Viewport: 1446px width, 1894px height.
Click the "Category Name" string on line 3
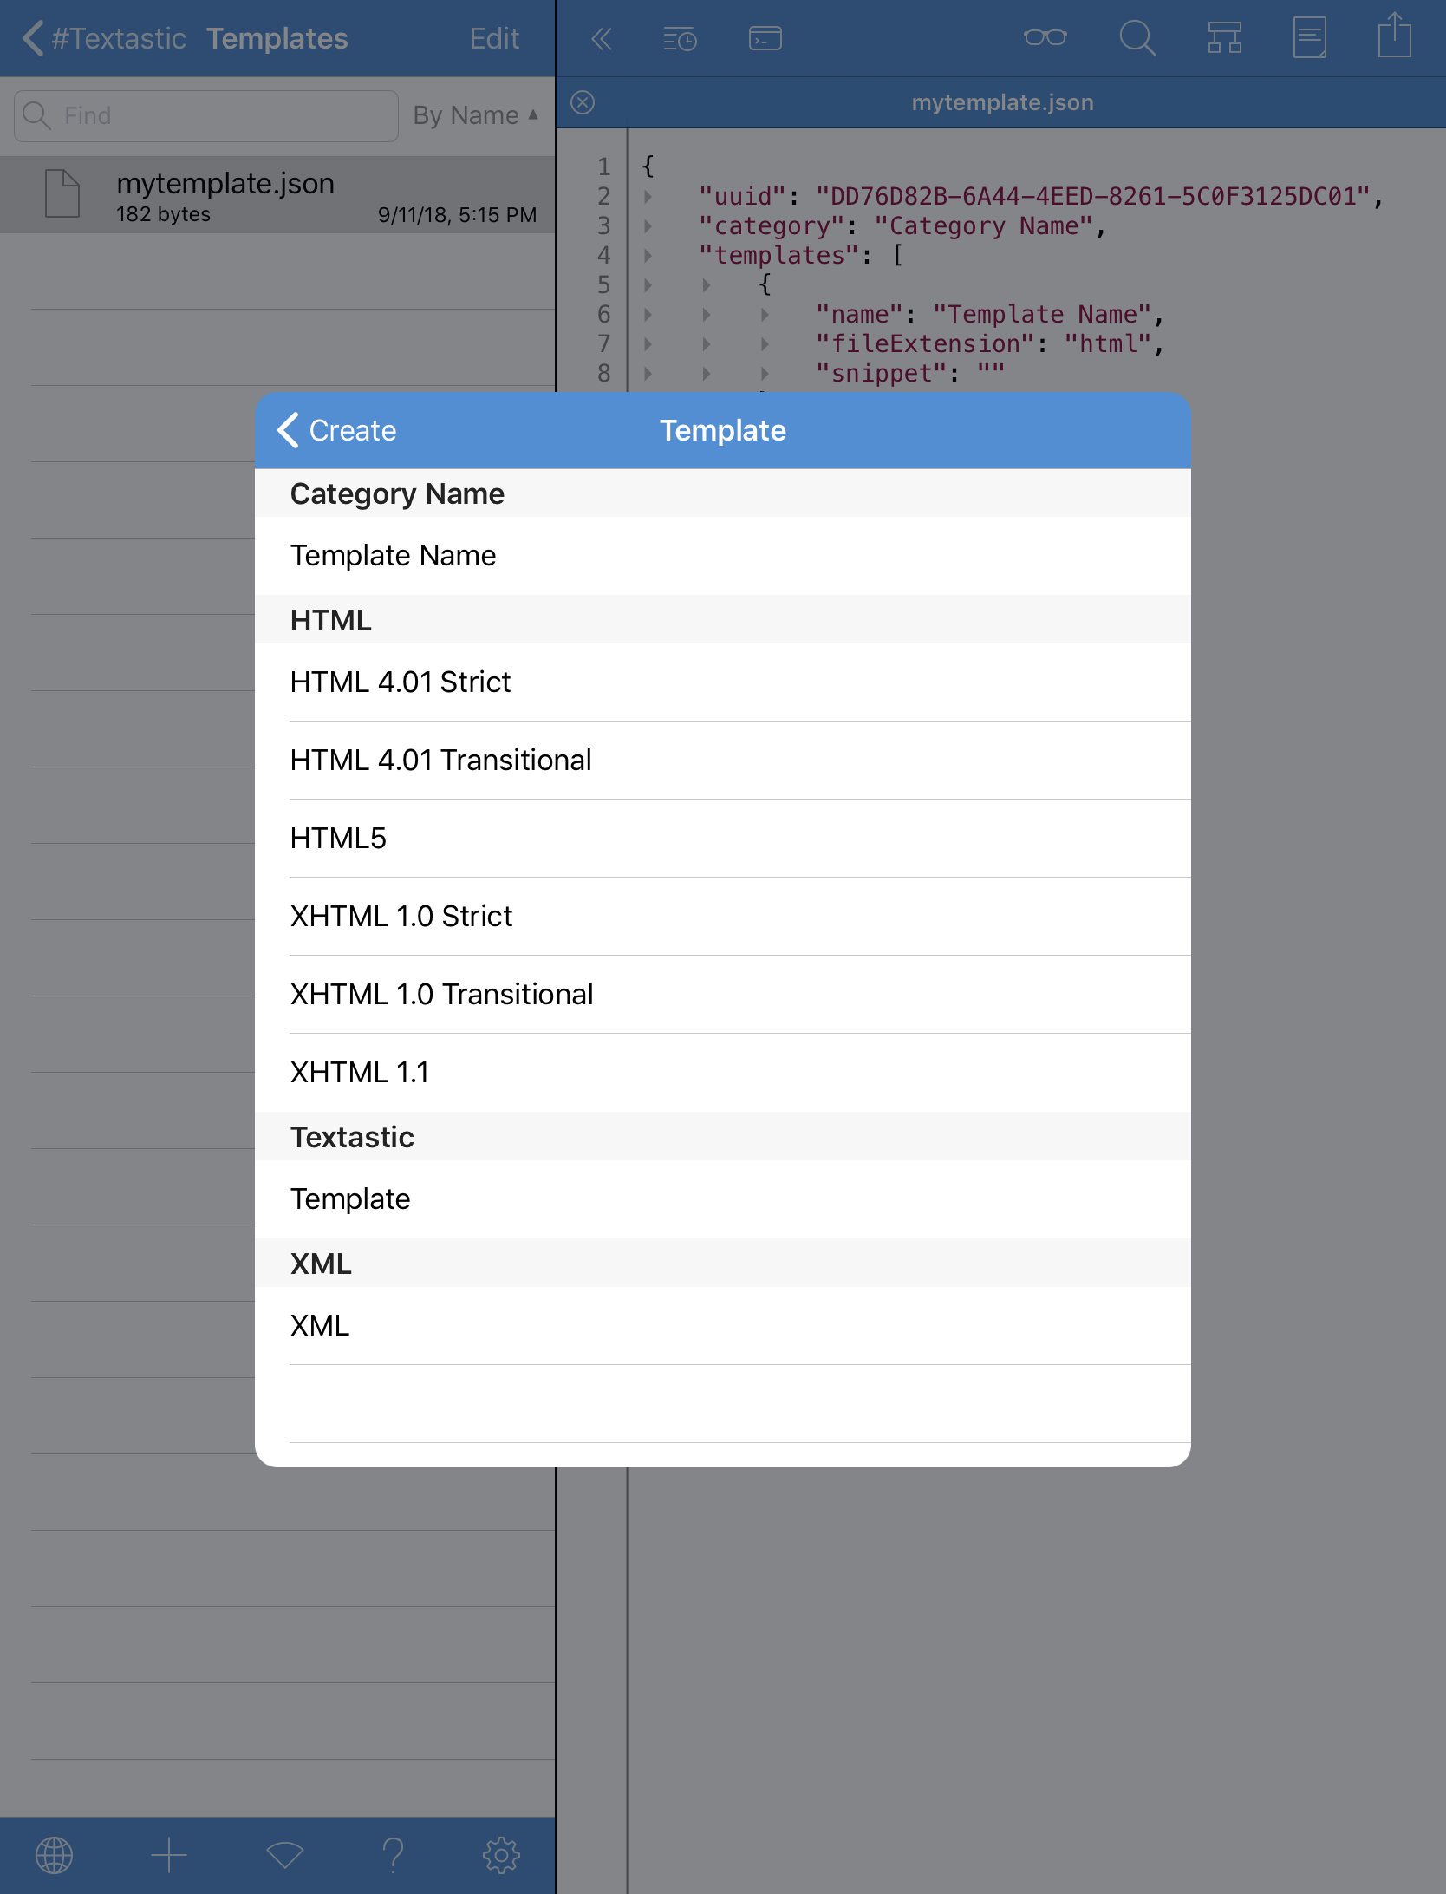click(983, 225)
